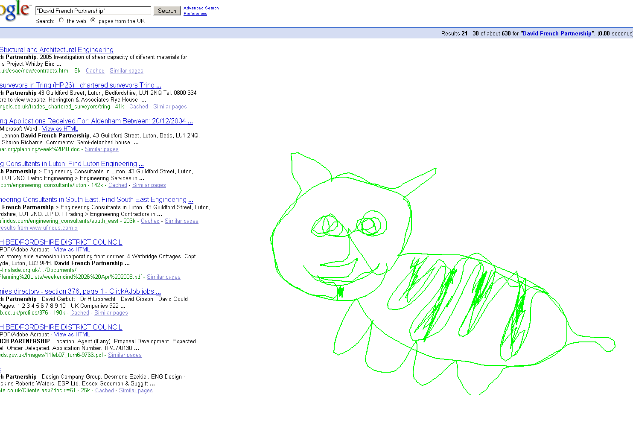Click the Search button
This screenshot has width=633, height=423.
coord(167,11)
